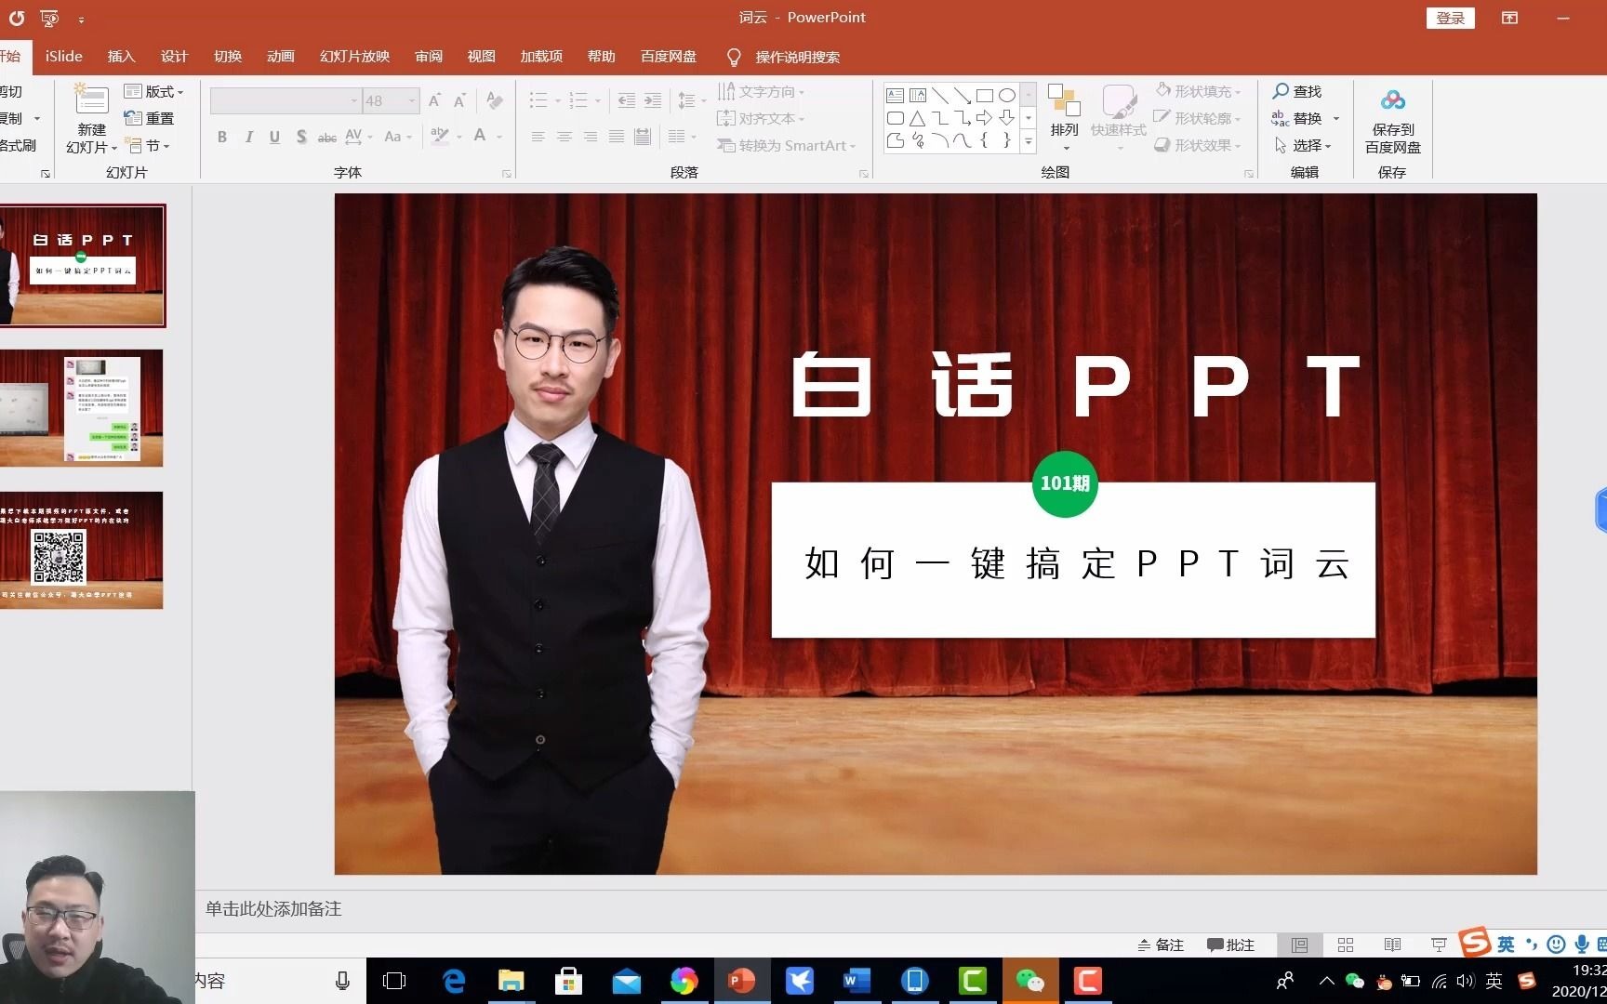Click the numbered list icon
Viewport: 1607px width, 1004px height.
(578, 100)
